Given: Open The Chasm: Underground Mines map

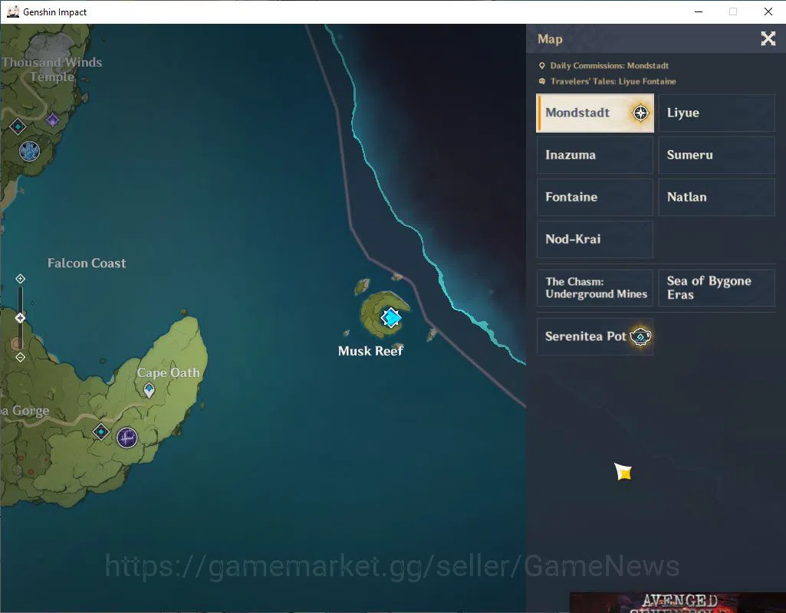Looking at the screenshot, I should point(595,288).
